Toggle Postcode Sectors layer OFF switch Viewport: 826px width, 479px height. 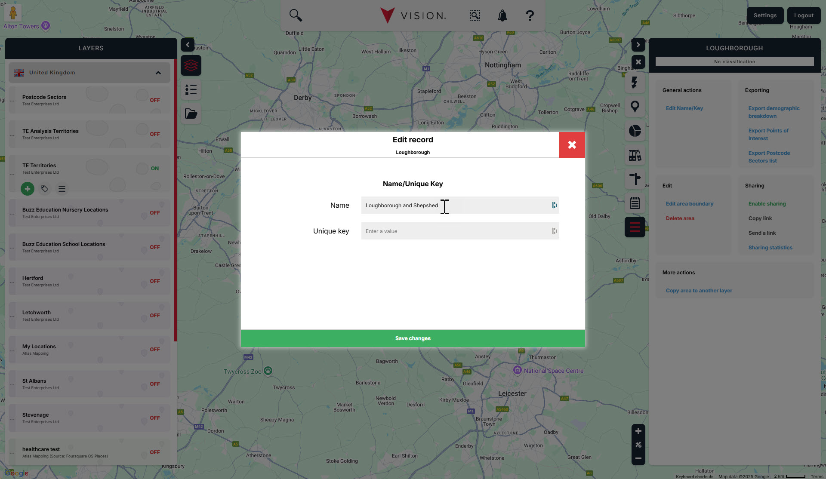(155, 100)
